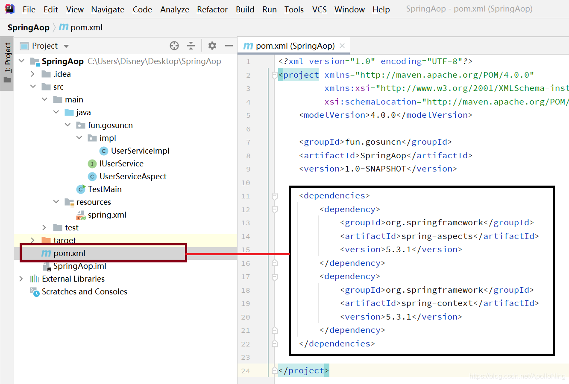The height and width of the screenshot is (384, 569).
Task: Expand External Libraries node
Action: [21, 279]
